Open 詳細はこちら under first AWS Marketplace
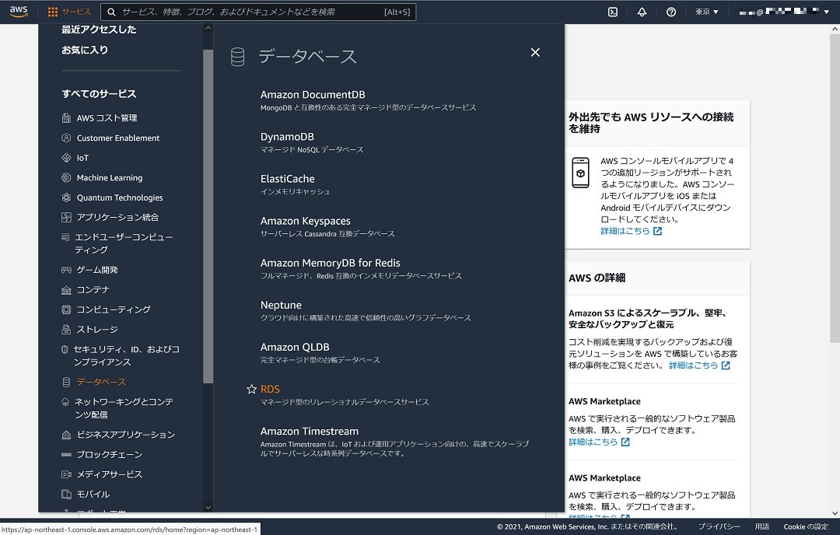 coord(599,442)
